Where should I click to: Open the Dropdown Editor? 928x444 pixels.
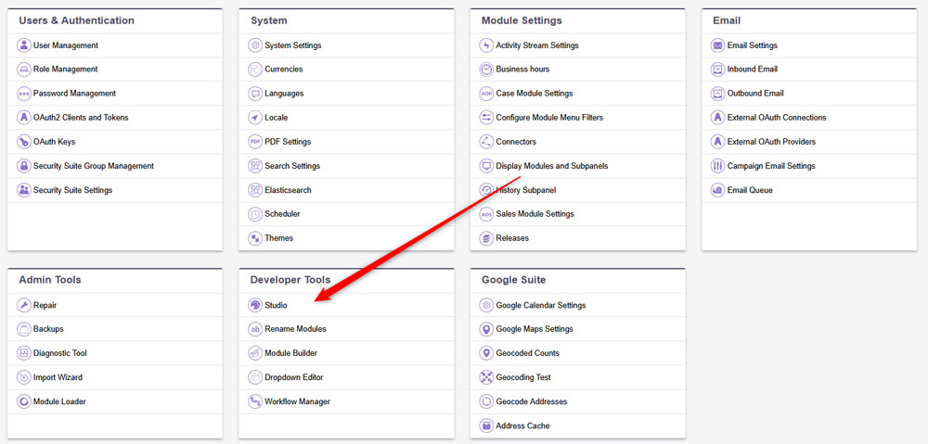(294, 377)
